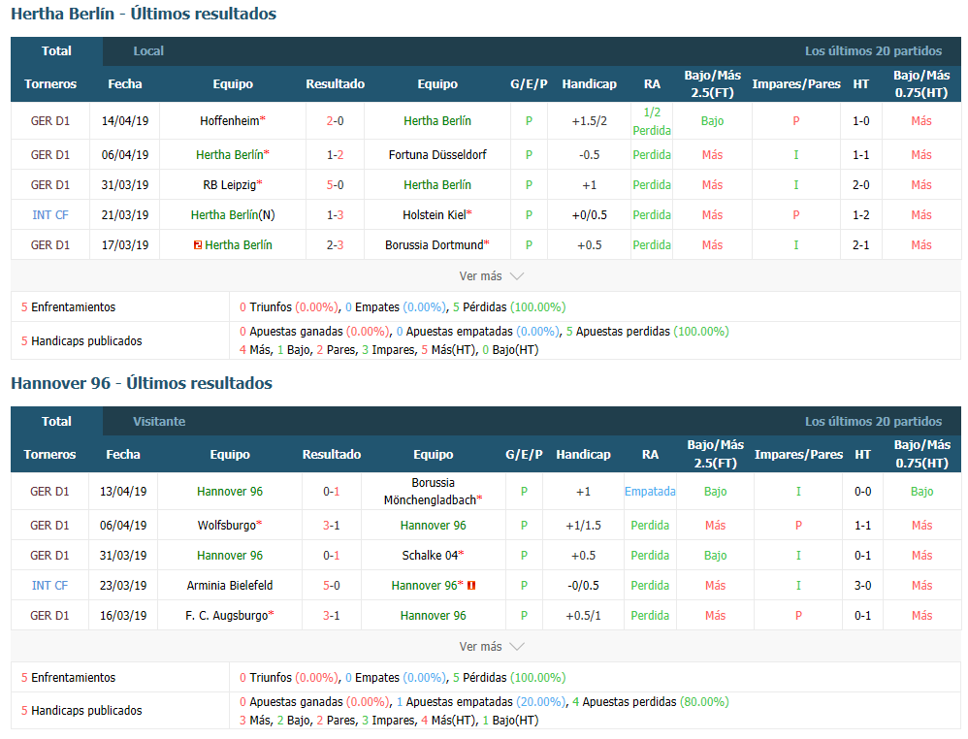The height and width of the screenshot is (739, 968).
Task: Click the +1.5/2 handicap value
Action: pyautogui.click(x=590, y=121)
